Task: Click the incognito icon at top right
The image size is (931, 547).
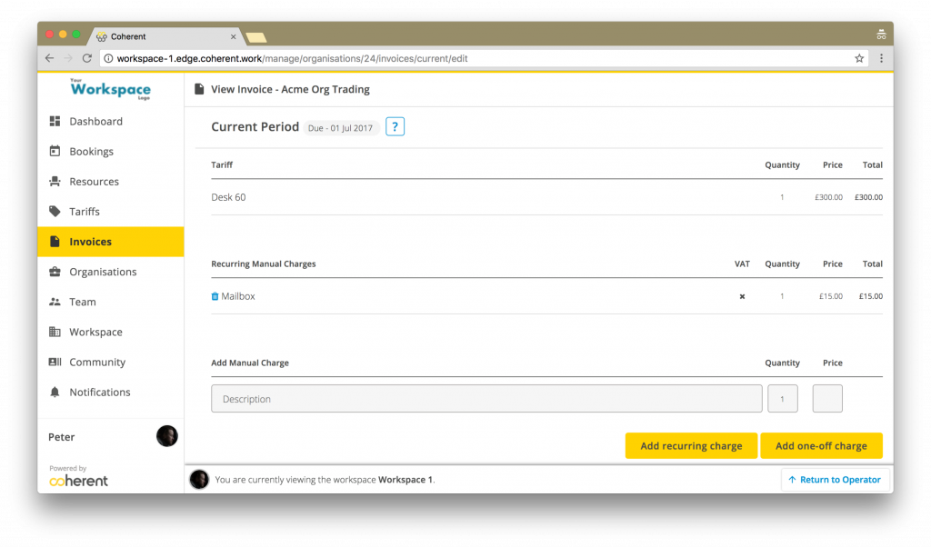Action: click(881, 35)
